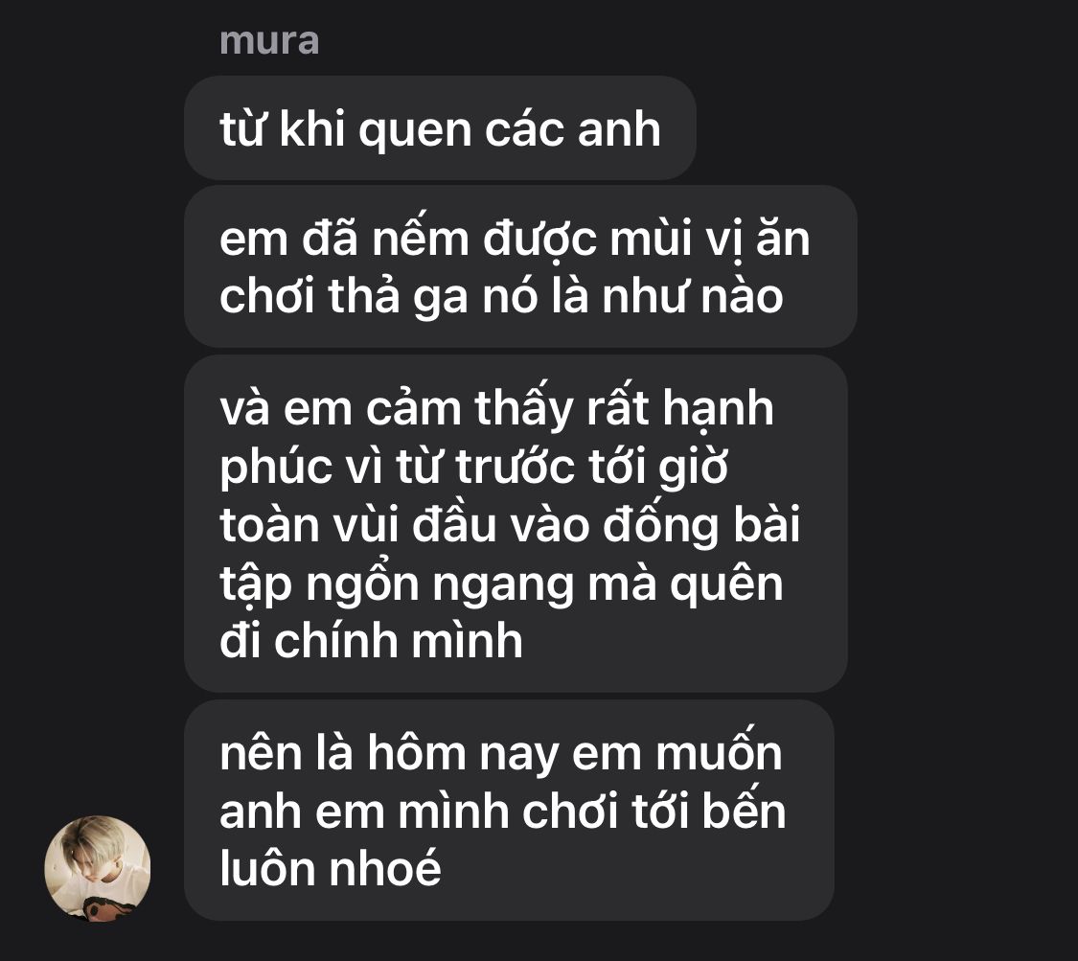1078x961 pixels.
Task: Click the line "tập ngổn ngang mà quên"
Action: coord(501,584)
